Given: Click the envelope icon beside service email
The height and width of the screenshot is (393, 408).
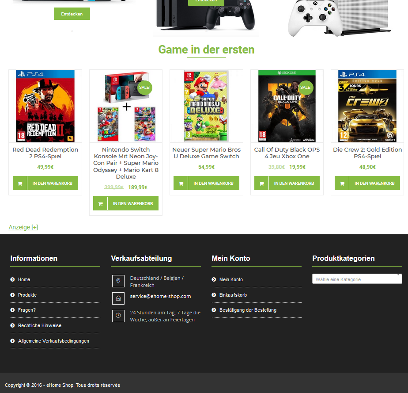Looking at the screenshot, I should pos(118,298).
